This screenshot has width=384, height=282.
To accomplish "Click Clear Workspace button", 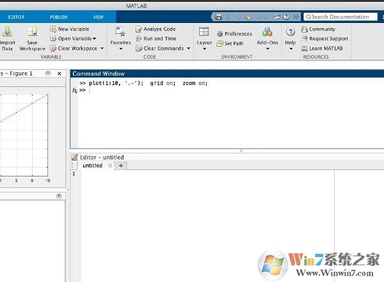I will [x=74, y=48].
